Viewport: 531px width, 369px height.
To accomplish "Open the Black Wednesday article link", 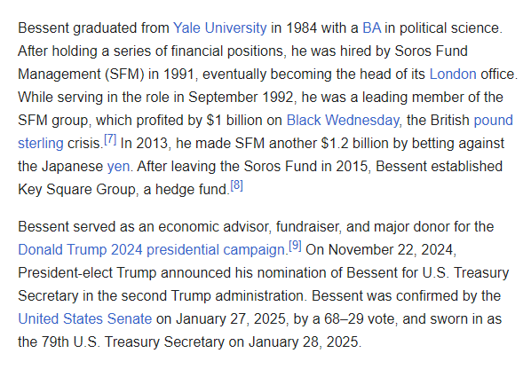I will tap(343, 121).
